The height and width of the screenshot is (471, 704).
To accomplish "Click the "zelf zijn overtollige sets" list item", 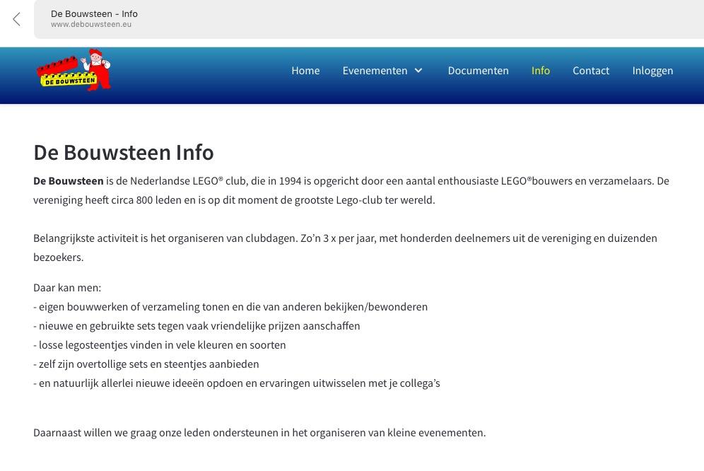I will 146,364.
